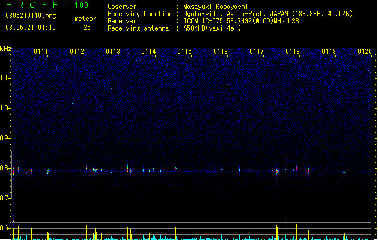
Task: Click the 1.1 kHz axis label
Action: pyautogui.click(x=5, y=78)
